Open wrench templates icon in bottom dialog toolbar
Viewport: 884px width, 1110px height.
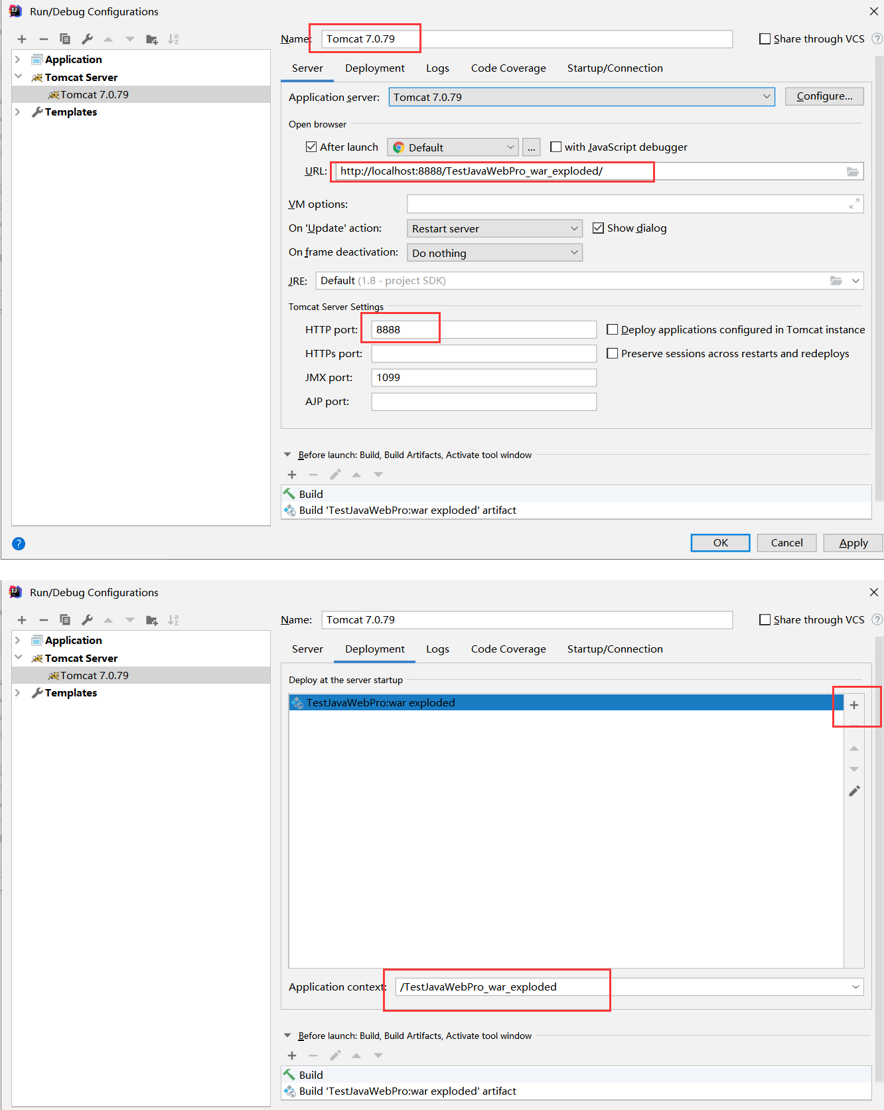coord(87,620)
